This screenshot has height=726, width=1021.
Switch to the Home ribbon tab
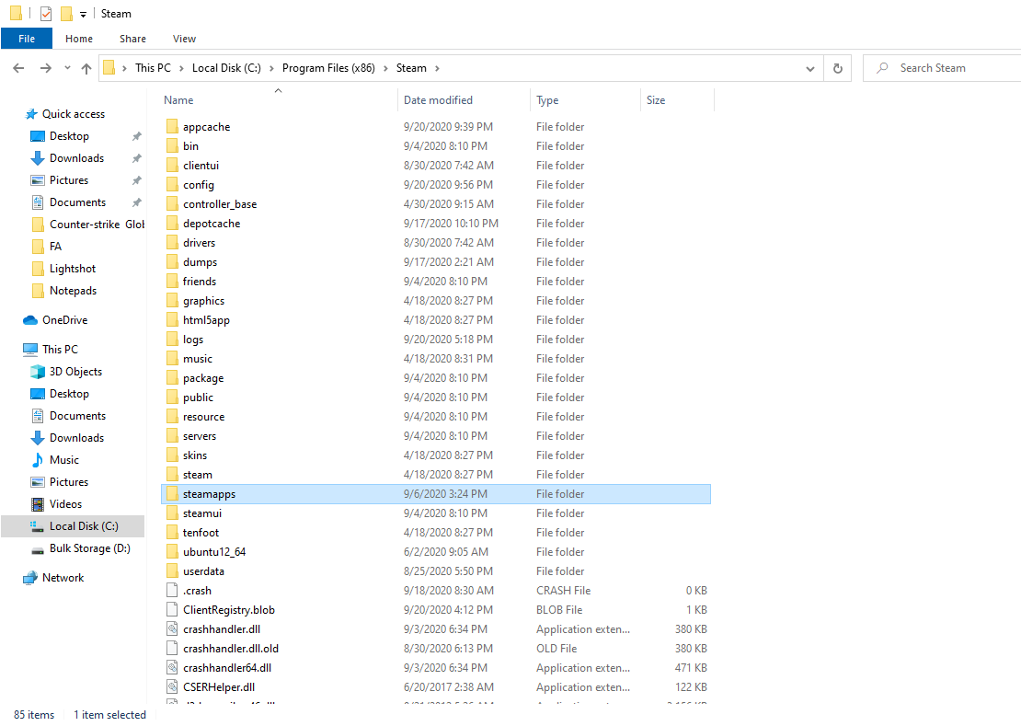[79, 39]
